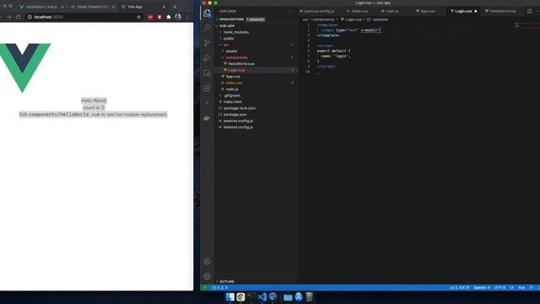Open App.vue in file explorer
This screenshot has height=304, width=540.
pyautogui.click(x=233, y=77)
